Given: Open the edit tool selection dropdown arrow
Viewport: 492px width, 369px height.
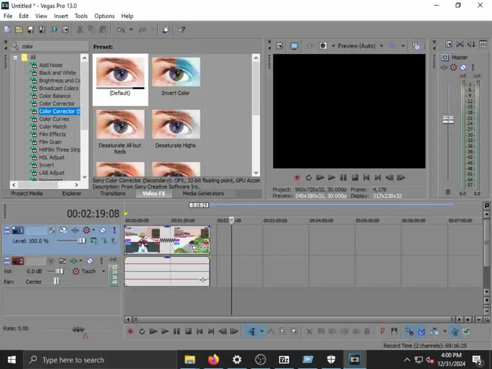Looking at the screenshot, I should click(x=262, y=332).
